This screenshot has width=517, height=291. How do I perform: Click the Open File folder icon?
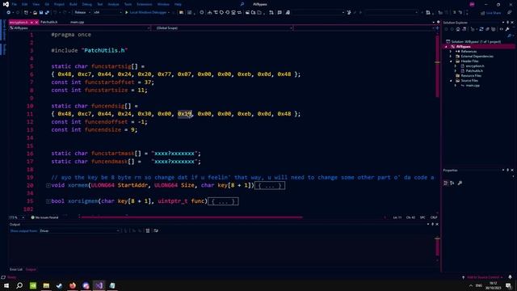click(35, 13)
